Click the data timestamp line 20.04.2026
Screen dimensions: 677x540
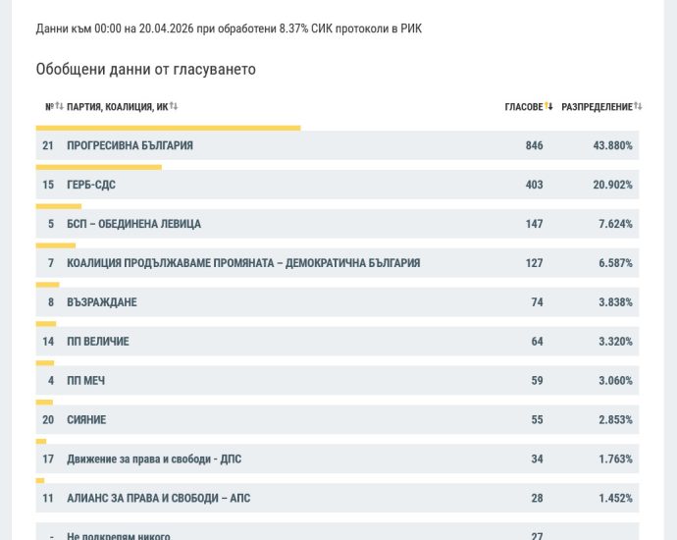tap(229, 28)
